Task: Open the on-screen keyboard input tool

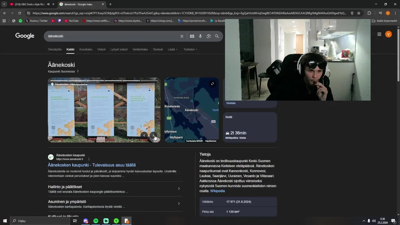Action: point(192,36)
